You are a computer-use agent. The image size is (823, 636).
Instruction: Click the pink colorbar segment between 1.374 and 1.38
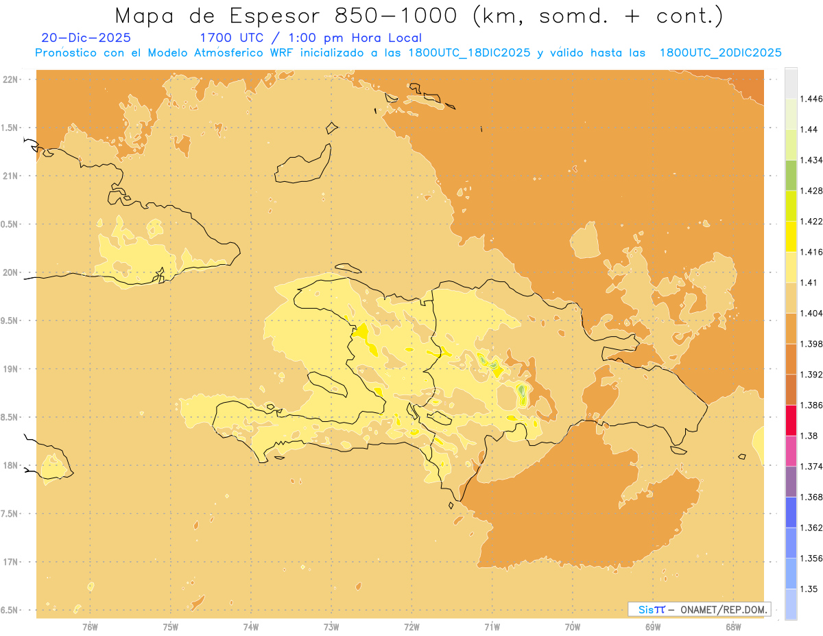pos(791,451)
